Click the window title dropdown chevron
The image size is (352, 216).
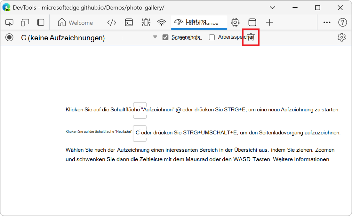click(x=272, y=8)
